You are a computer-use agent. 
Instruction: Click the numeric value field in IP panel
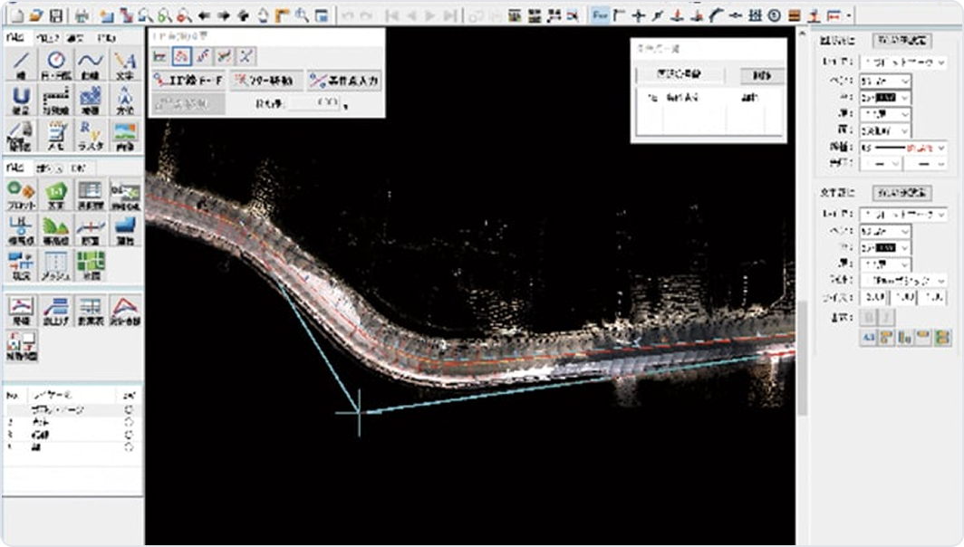point(314,103)
